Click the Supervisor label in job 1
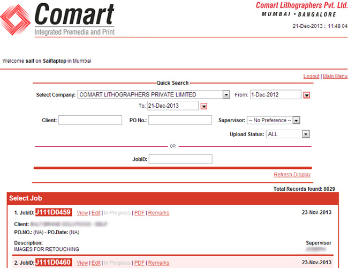Viewport: 348px width, 268px height. tap(319, 243)
